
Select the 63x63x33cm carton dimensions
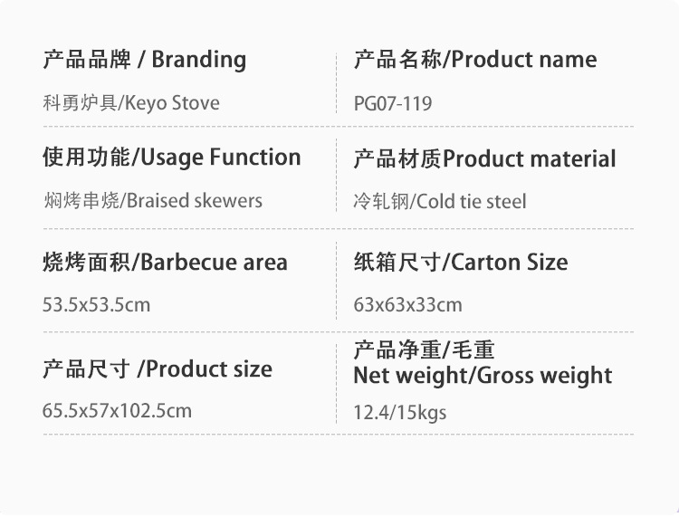click(x=407, y=304)
